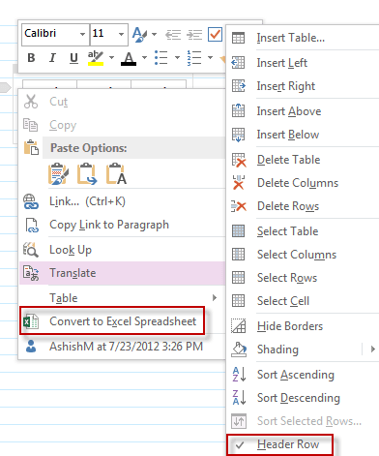Click the yellow text highlight color
This screenshot has height=456, width=379.
point(96,58)
